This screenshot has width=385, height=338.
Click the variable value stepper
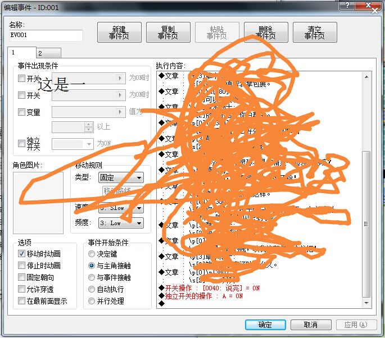pyautogui.click(x=89, y=127)
